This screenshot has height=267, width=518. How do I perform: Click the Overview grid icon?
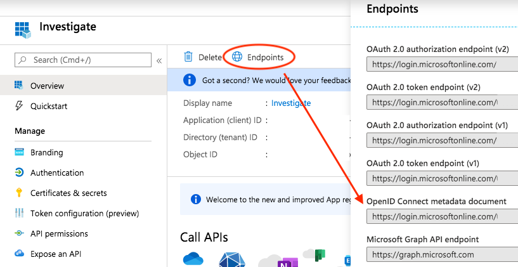(18, 86)
